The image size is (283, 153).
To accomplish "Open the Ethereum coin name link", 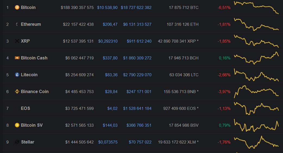I will click(31, 24).
